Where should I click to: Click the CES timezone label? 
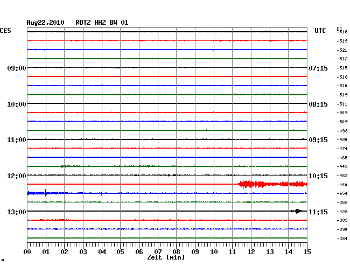click(5, 31)
